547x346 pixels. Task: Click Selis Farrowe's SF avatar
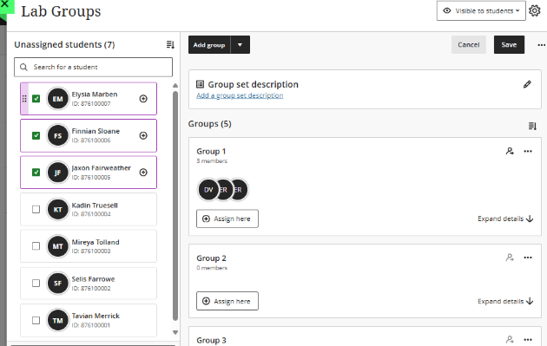[57, 284]
